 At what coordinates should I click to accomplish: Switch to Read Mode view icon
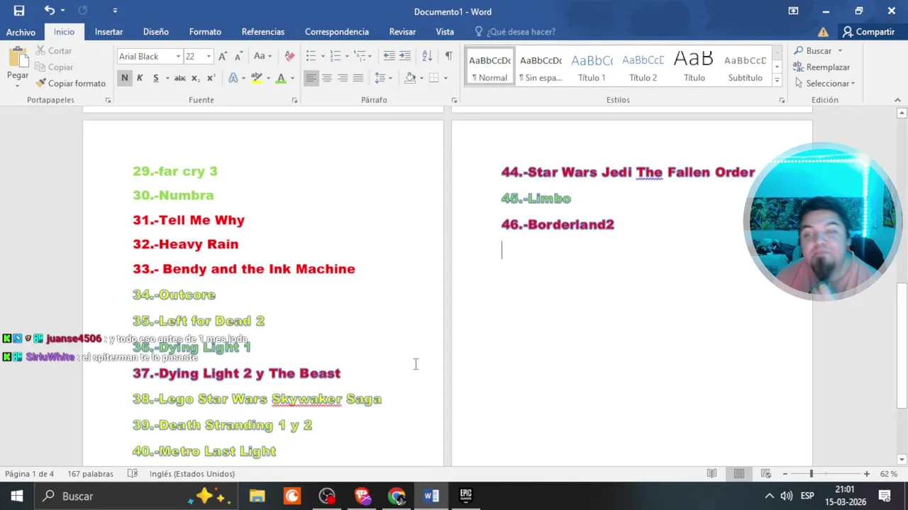click(712, 473)
